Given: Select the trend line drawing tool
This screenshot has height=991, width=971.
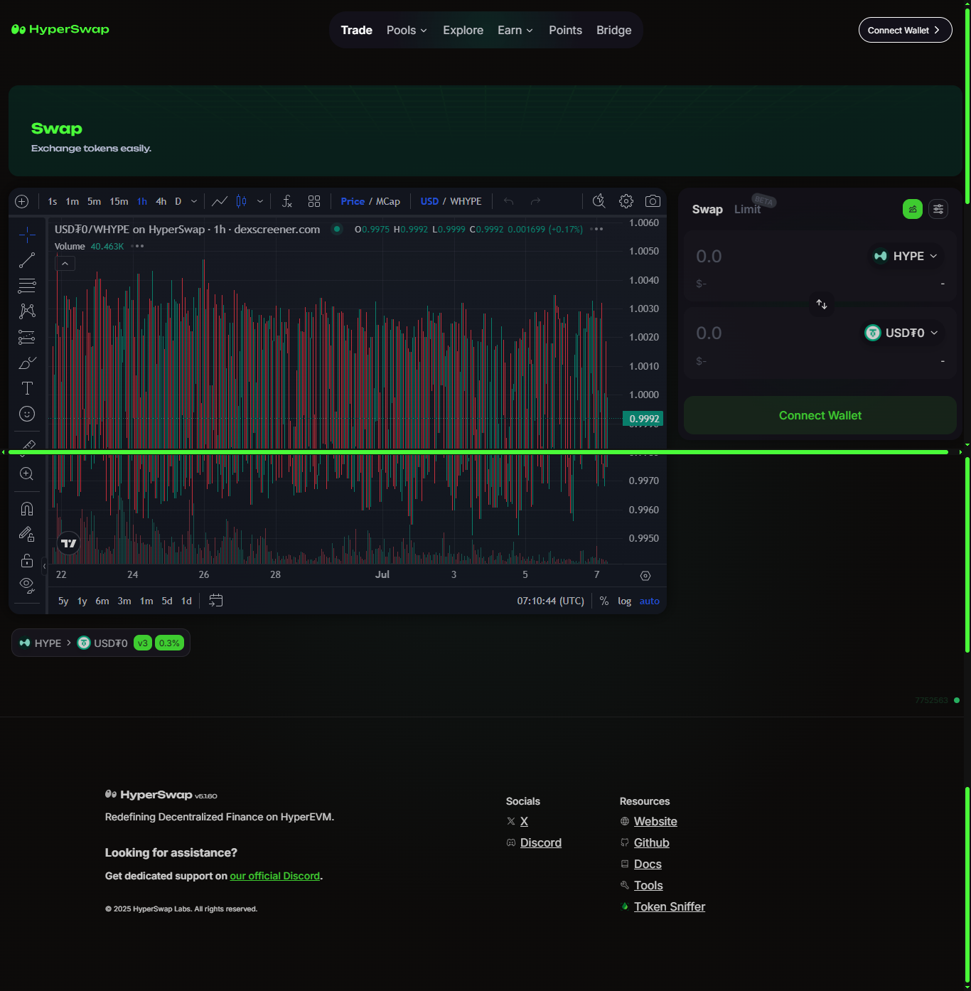Looking at the screenshot, I should click(x=27, y=260).
